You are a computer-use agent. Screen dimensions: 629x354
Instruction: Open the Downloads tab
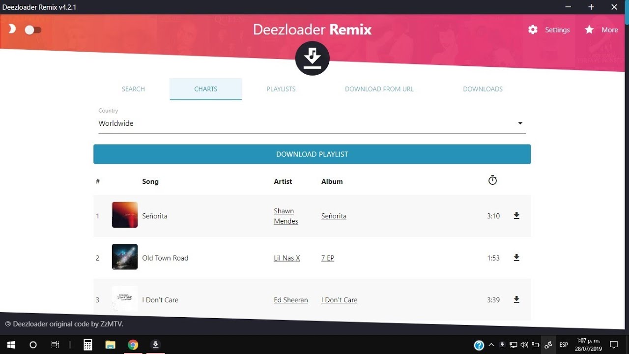coord(483,89)
